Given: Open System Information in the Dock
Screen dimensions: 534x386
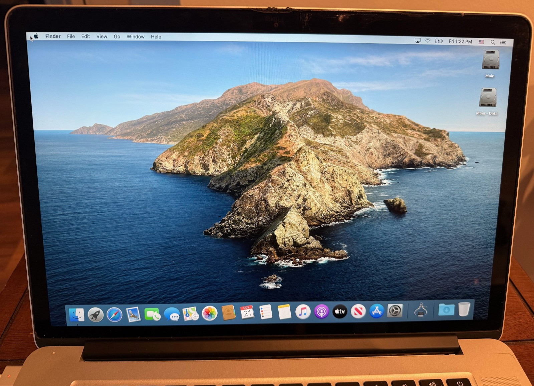Looking at the screenshot, I should [x=421, y=310].
